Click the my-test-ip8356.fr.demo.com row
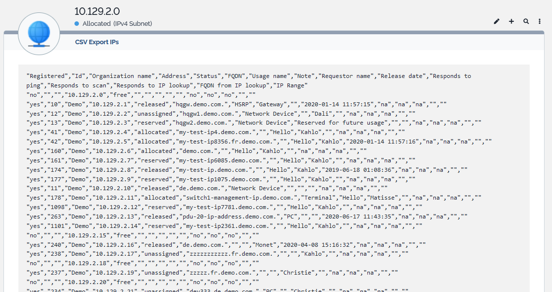 (258, 142)
